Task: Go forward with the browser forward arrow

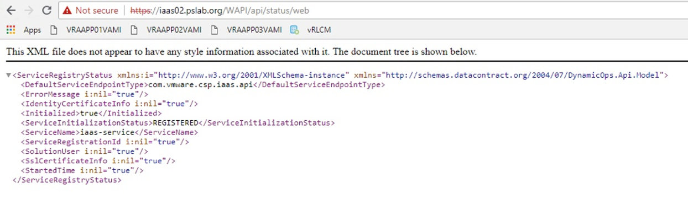Action: (x=29, y=10)
